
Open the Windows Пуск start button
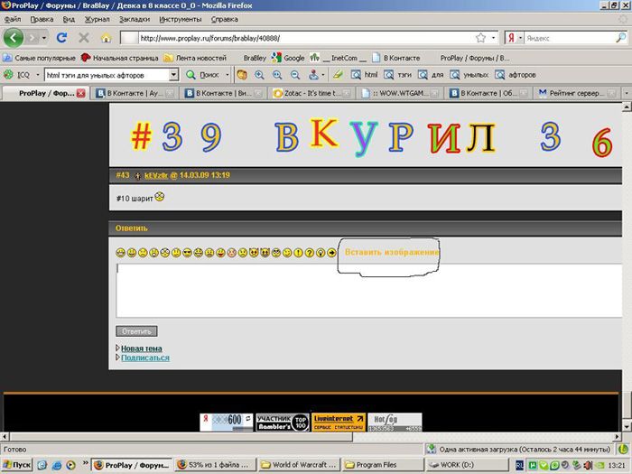point(17,465)
